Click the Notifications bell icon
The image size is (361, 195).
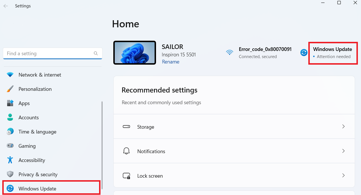(x=126, y=151)
